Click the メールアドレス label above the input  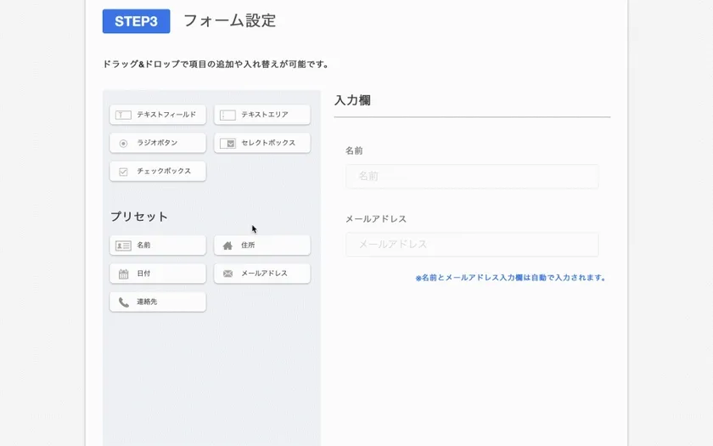375,219
